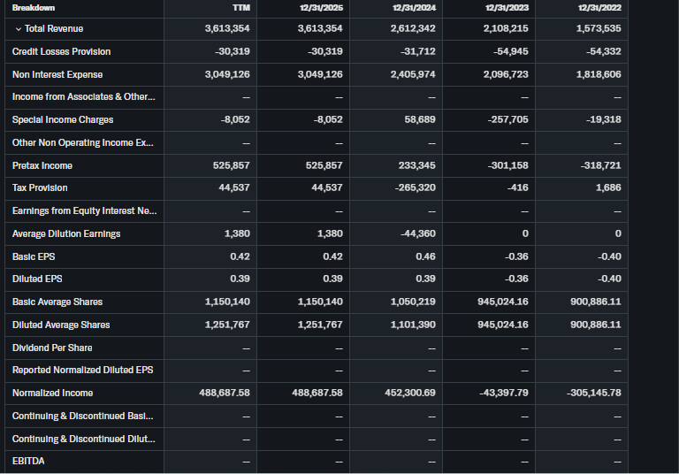Select the Non Interest Expense row label
This screenshot has width=679, height=474.
57,74
